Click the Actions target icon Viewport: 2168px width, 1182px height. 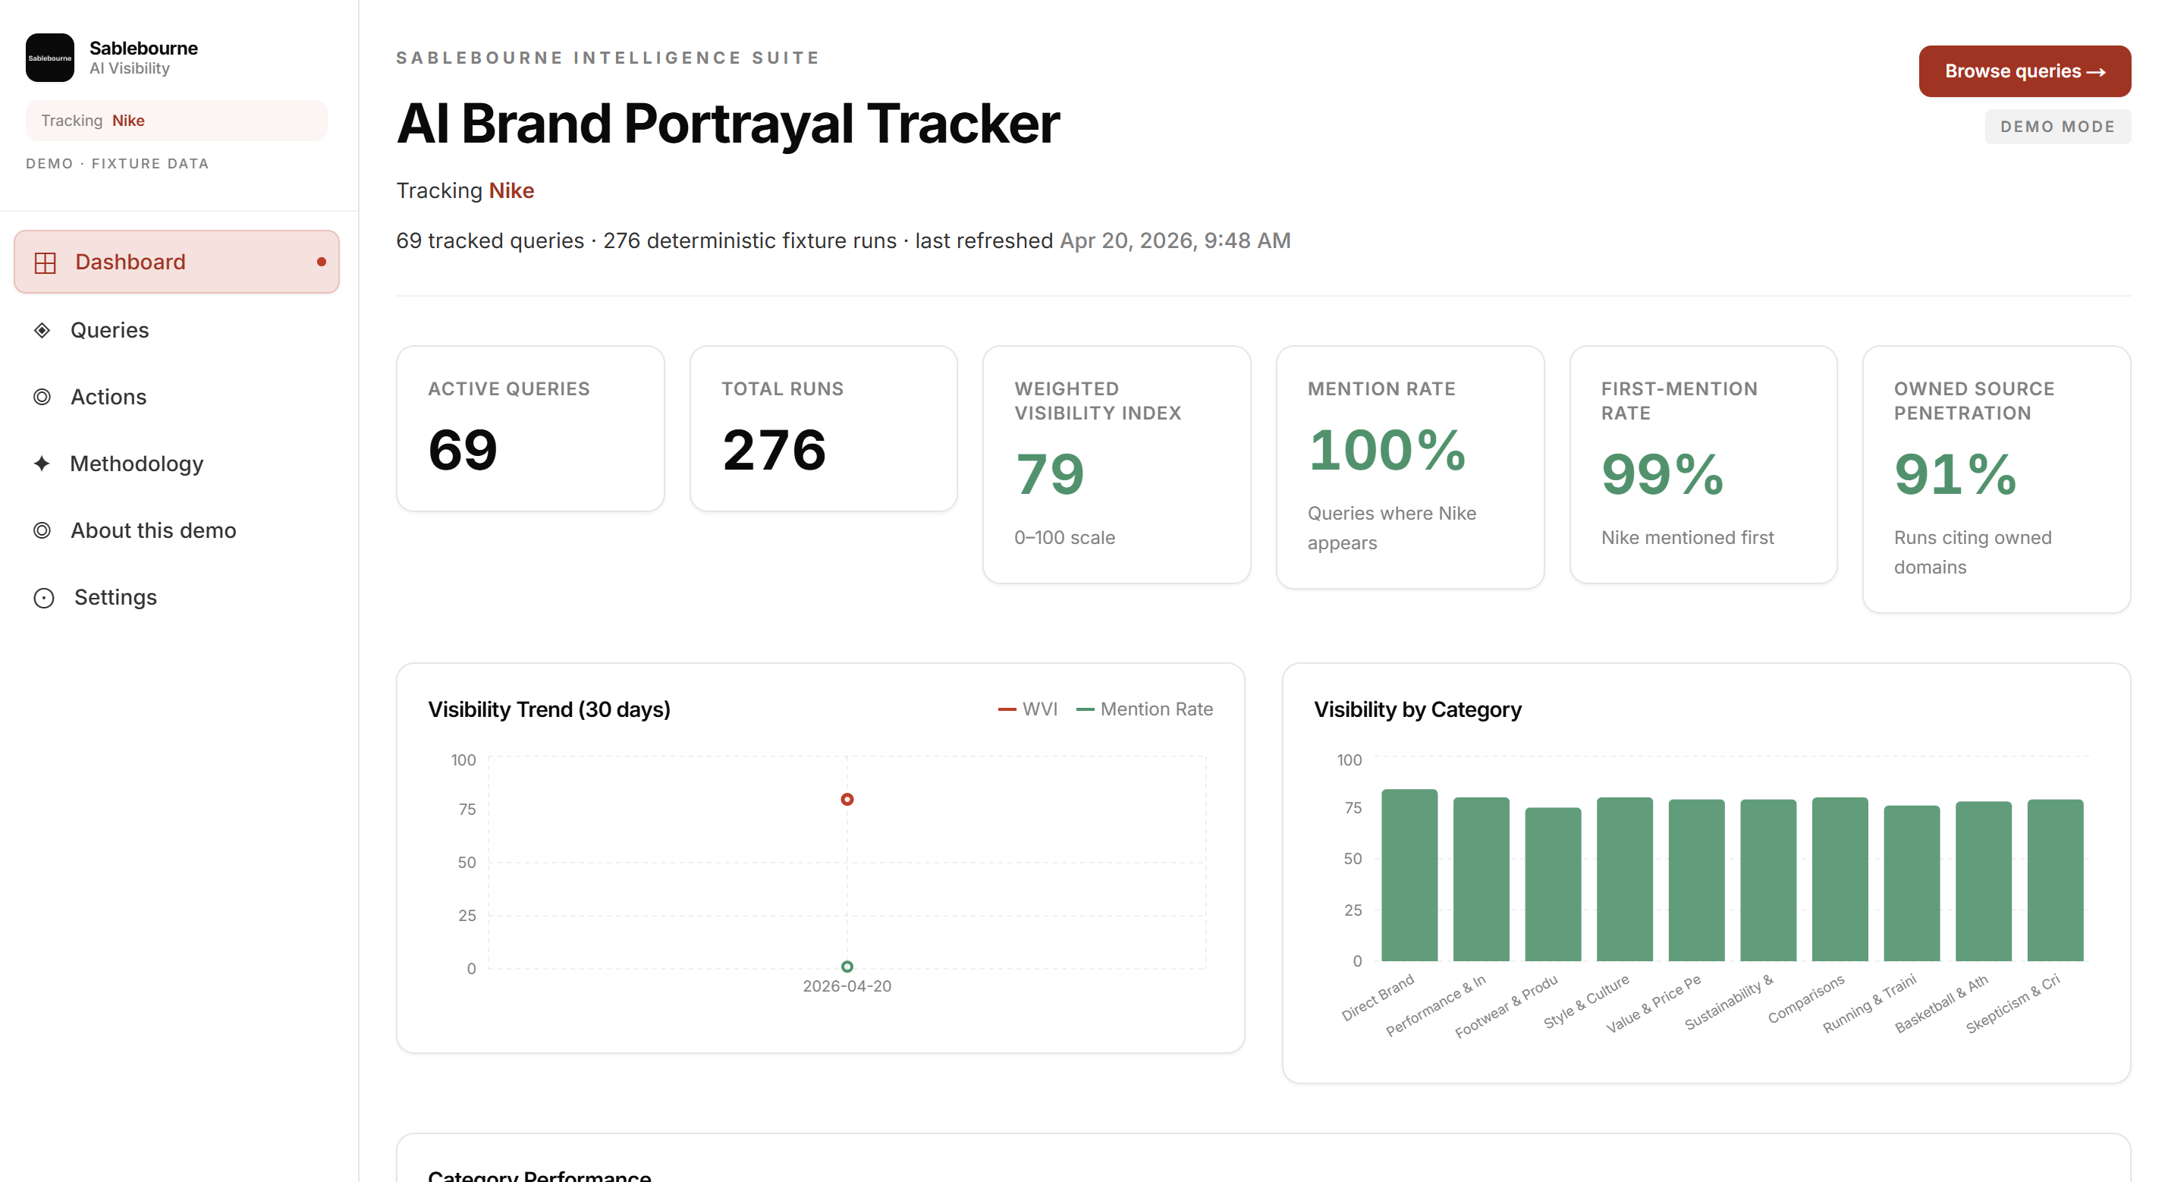click(42, 397)
